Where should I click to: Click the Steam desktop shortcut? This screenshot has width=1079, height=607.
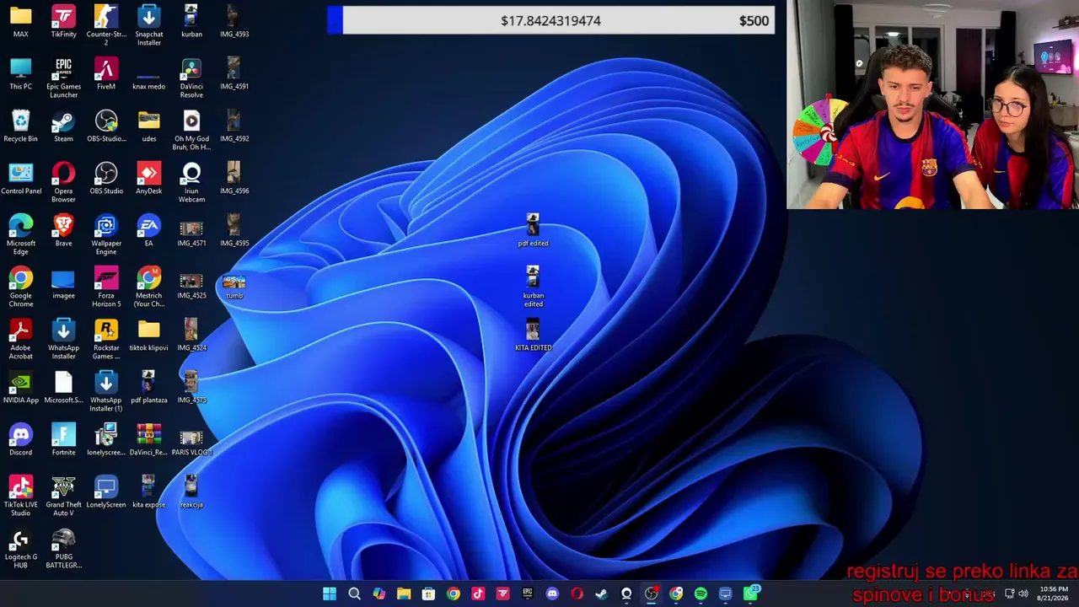pyautogui.click(x=63, y=126)
